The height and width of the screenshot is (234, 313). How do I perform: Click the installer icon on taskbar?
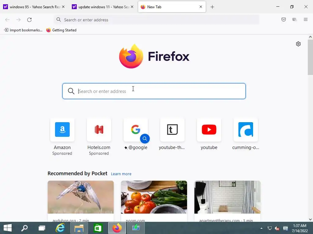(136, 228)
